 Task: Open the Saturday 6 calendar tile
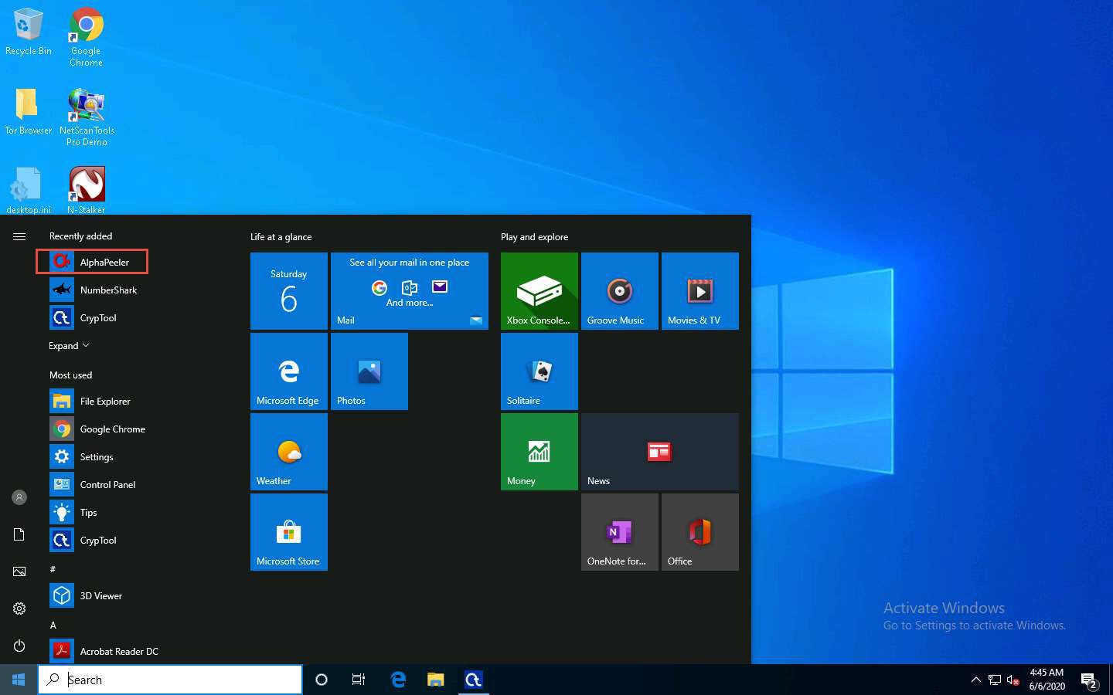coord(289,291)
